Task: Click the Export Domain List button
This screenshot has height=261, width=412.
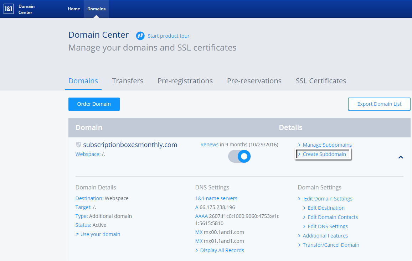Action: point(379,104)
